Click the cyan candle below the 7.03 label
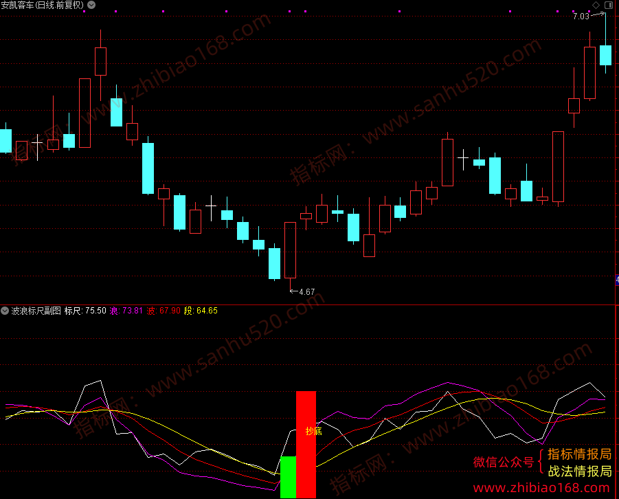This screenshot has width=619, height=499. [x=605, y=55]
